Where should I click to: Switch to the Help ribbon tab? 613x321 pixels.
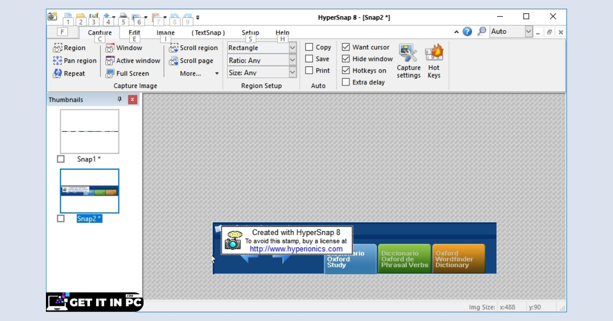pyautogui.click(x=282, y=33)
